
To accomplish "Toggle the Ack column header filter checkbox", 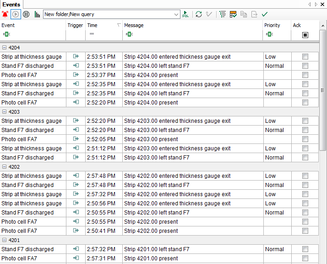I will (x=305, y=34).
